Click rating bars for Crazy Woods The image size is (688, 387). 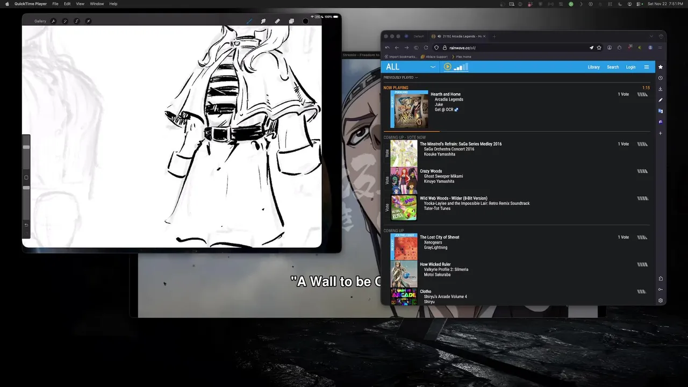pyautogui.click(x=642, y=171)
